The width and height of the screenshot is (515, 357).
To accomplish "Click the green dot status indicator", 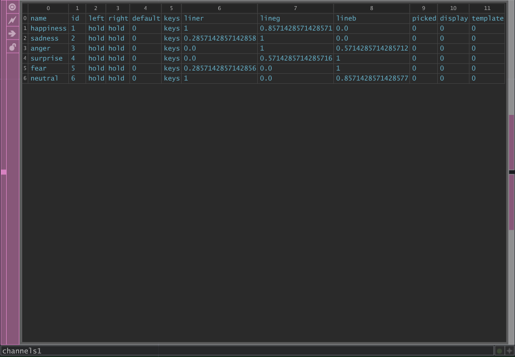I will (499, 351).
